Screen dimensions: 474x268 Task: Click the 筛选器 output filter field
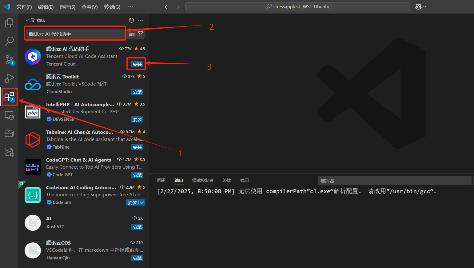click(x=394, y=181)
